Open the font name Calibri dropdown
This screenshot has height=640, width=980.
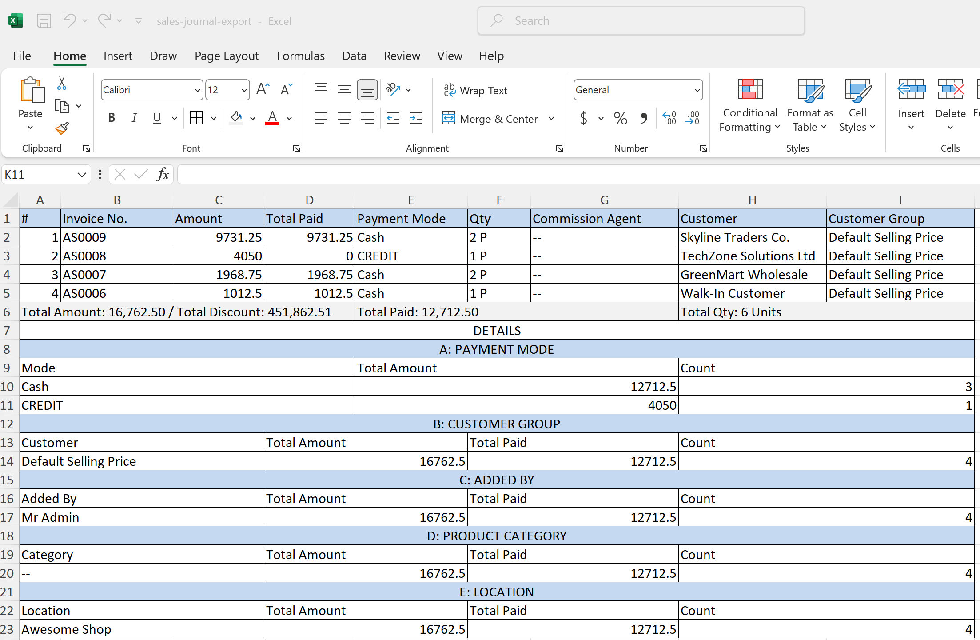198,90
